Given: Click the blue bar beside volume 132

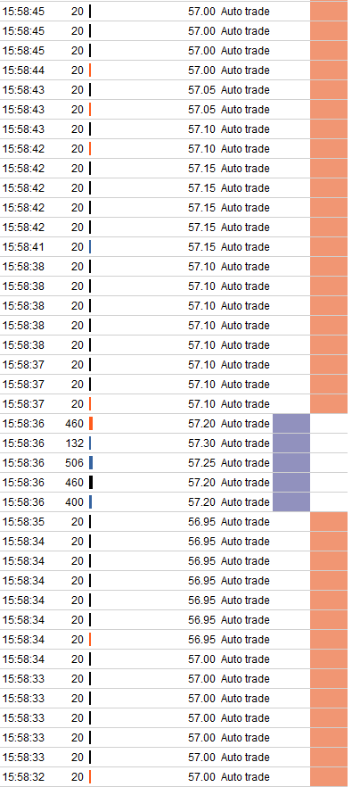Looking at the screenshot, I should pos(90,443).
